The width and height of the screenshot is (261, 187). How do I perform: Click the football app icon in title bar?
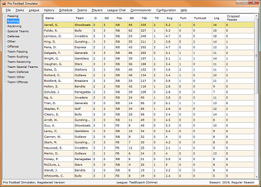pos(4,4)
